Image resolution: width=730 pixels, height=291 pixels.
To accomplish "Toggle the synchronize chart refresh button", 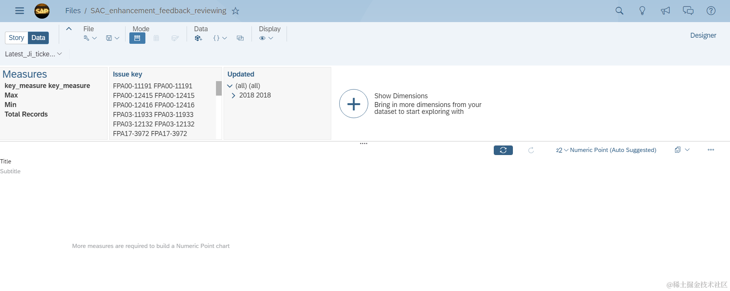I will [503, 150].
